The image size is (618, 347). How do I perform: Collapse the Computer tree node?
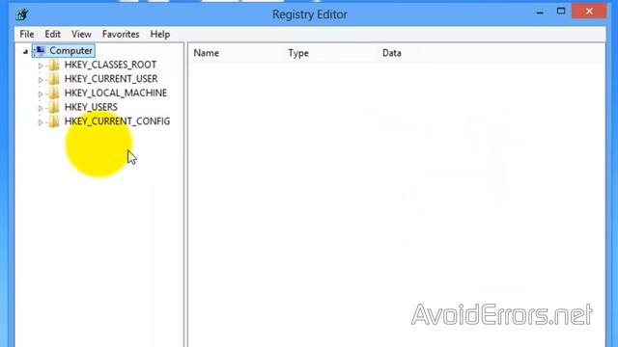(x=26, y=51)
